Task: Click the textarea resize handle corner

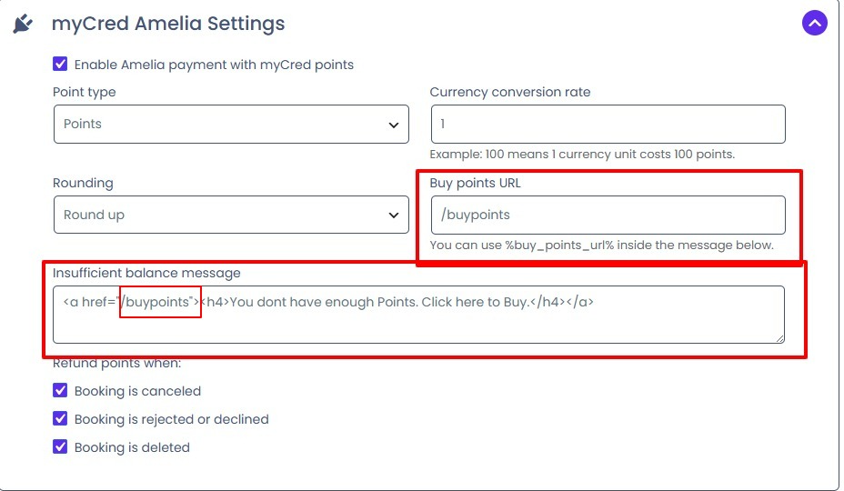Action: 780,338
